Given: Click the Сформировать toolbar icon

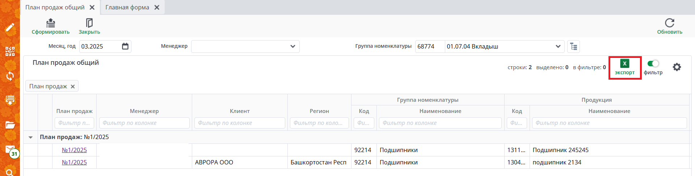Looking at the screenshot, I should tap(51, 24).
